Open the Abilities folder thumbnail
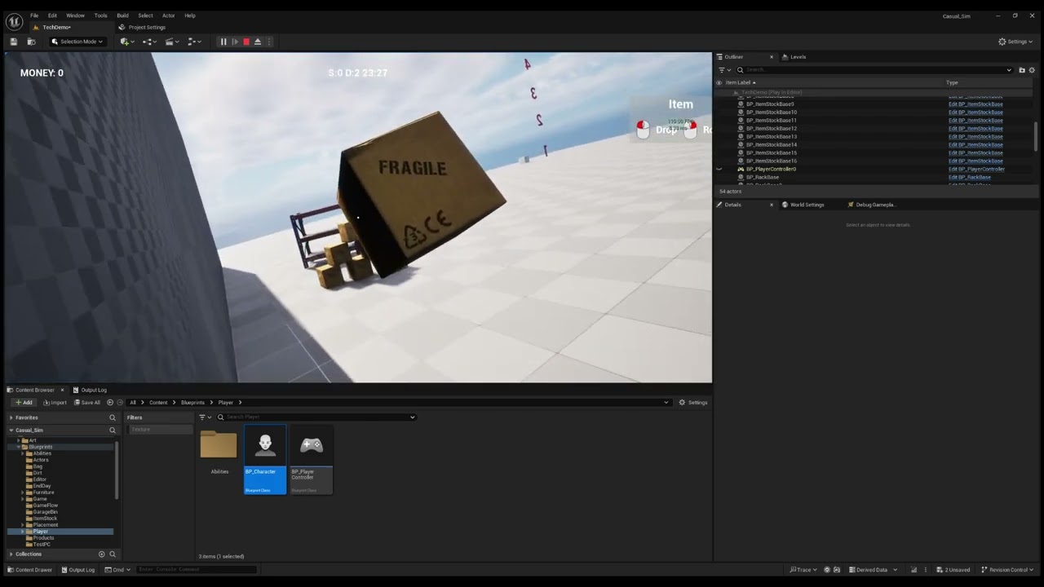This screenshot has height=587, width=1044. (219, 451)
